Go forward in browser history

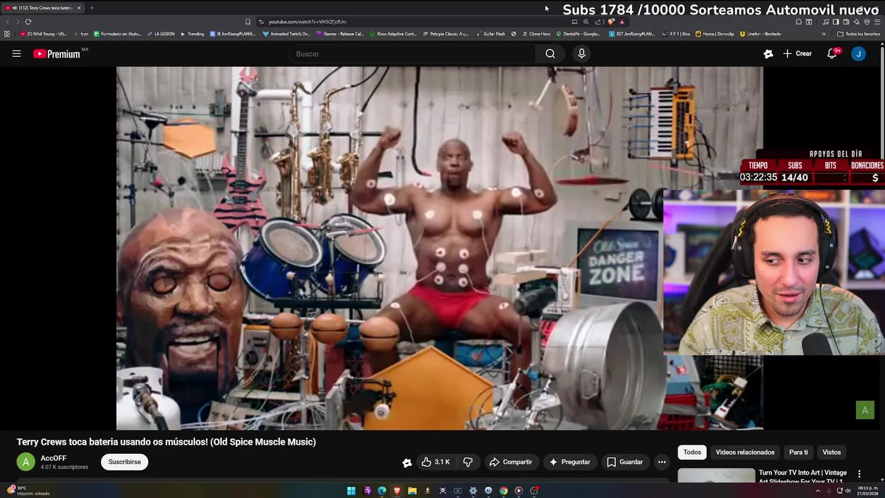[17, 21]
